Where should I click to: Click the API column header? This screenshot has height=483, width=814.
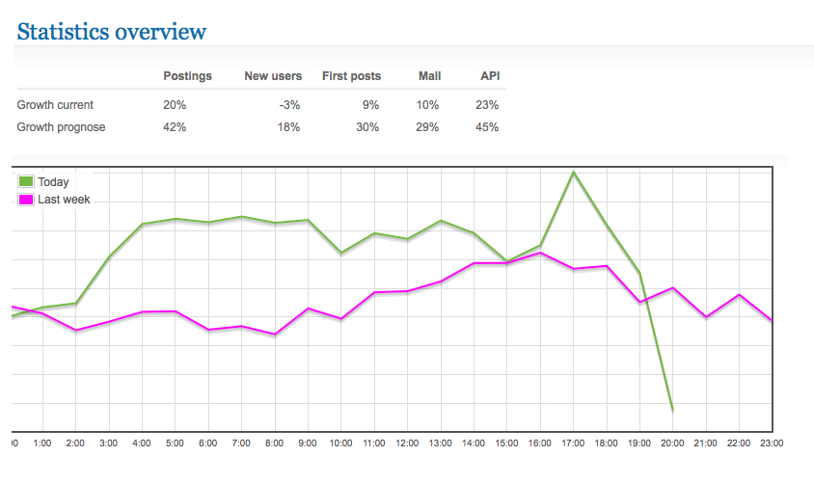(x=490, y=76)
